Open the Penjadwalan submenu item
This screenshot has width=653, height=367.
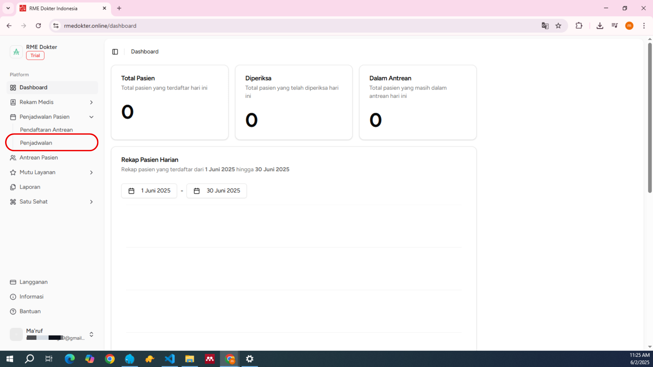coord(36,143)
